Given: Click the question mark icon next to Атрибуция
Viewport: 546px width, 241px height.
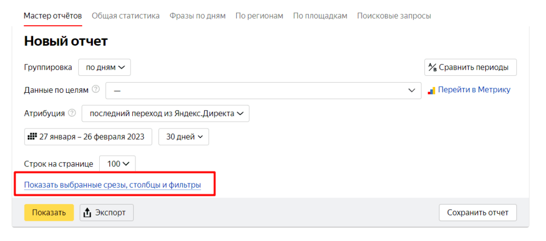Looking at the screenshot, I should click(72, 113).
